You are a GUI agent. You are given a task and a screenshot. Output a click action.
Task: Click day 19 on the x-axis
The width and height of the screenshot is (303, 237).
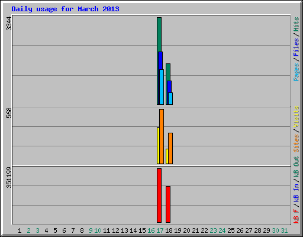178,230
